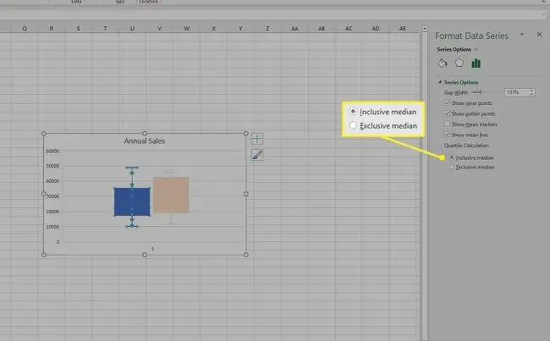Select the Exclusive median radio in the pane
Image resolution: width=550 pixels, height=341 pixels.
coord(452,167)
